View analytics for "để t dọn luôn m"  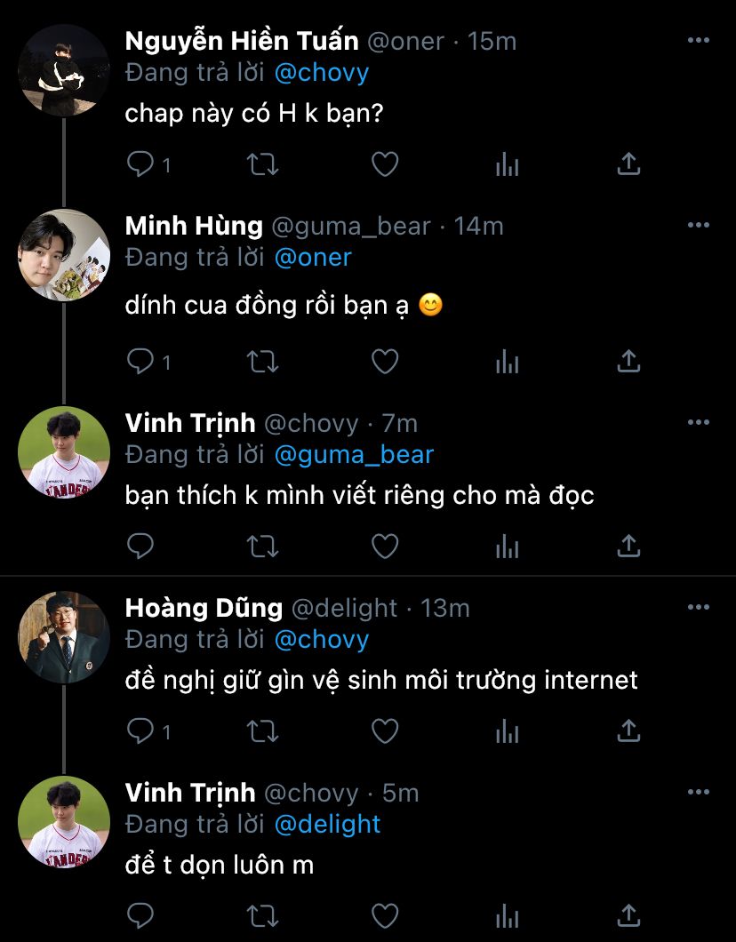[x=507, y=914]
